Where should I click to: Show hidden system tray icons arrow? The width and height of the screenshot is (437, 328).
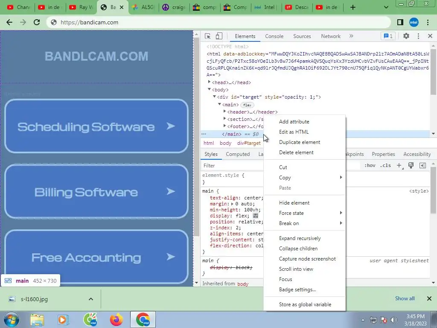pyautogui.click(x=363, y=320)
